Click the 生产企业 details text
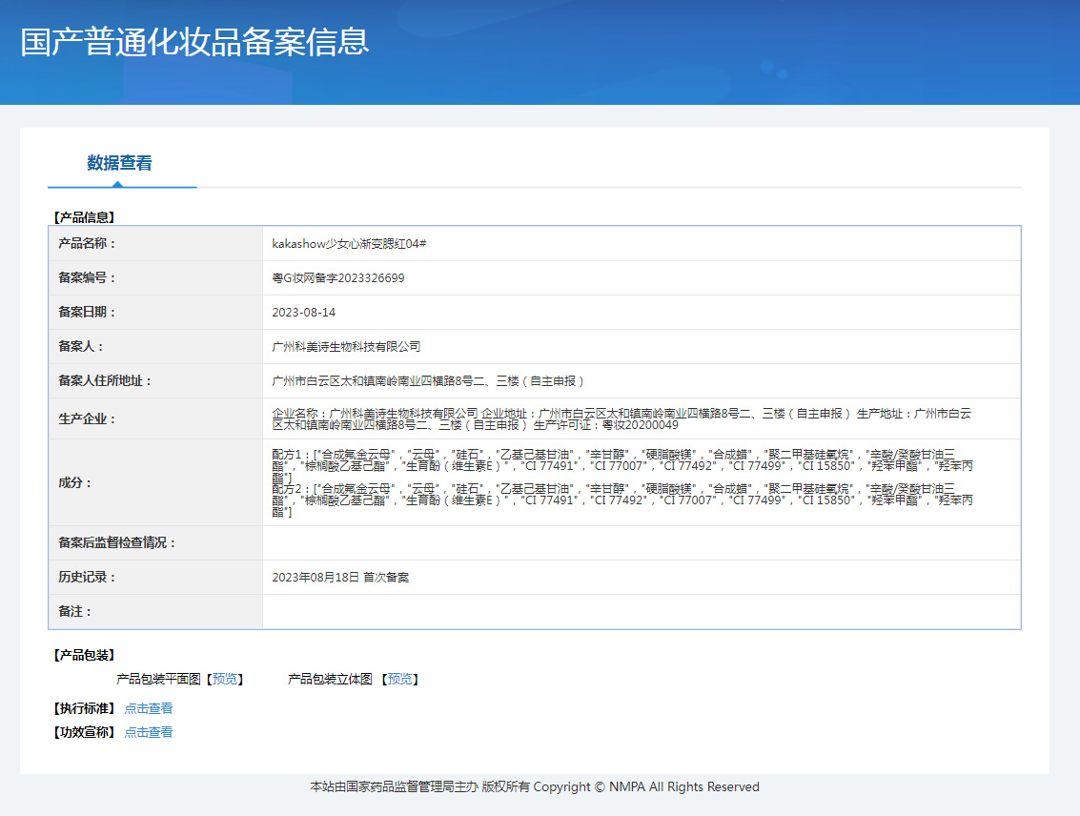 [622, 418]
